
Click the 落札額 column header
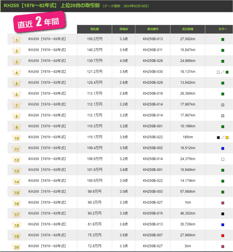point(95,29)
